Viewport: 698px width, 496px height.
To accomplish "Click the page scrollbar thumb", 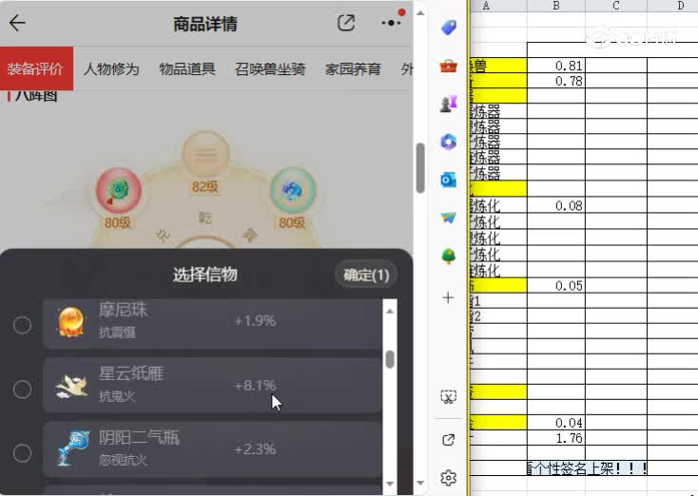I will (x=420, y=168).
